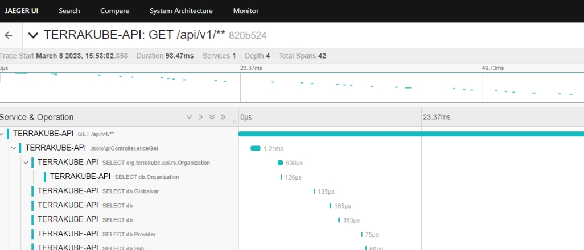Click the Collapse +1 level arrow icon
The height and width of the screenshot is (250, 584).
point(200,118)
